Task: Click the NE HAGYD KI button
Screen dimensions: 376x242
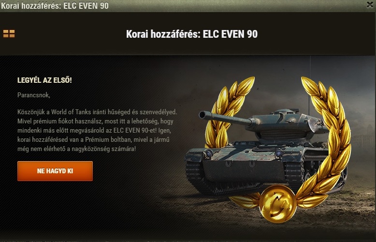Action: pos(55,171)
